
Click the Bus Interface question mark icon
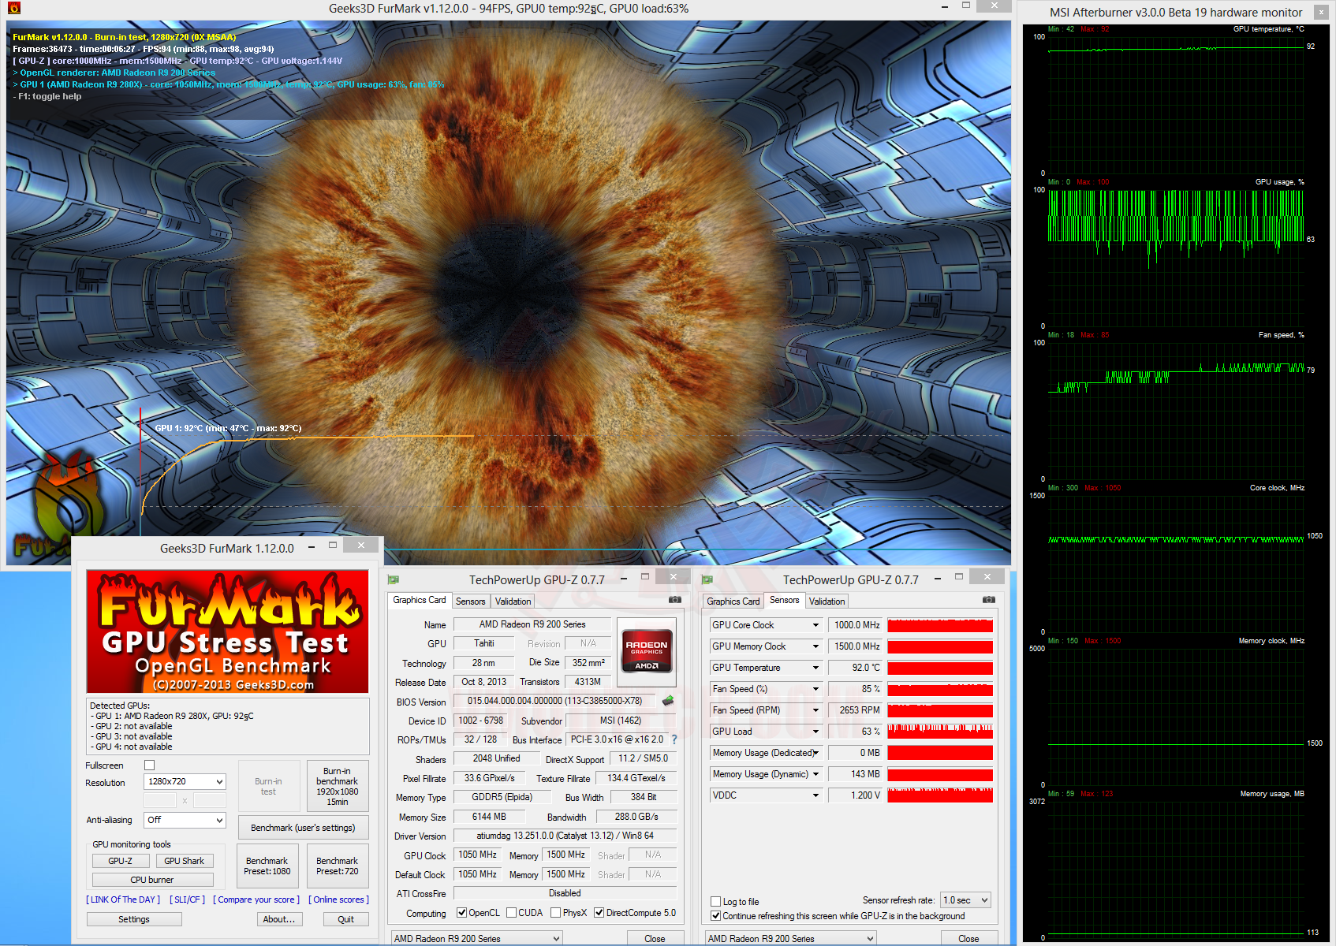point(674,739)
